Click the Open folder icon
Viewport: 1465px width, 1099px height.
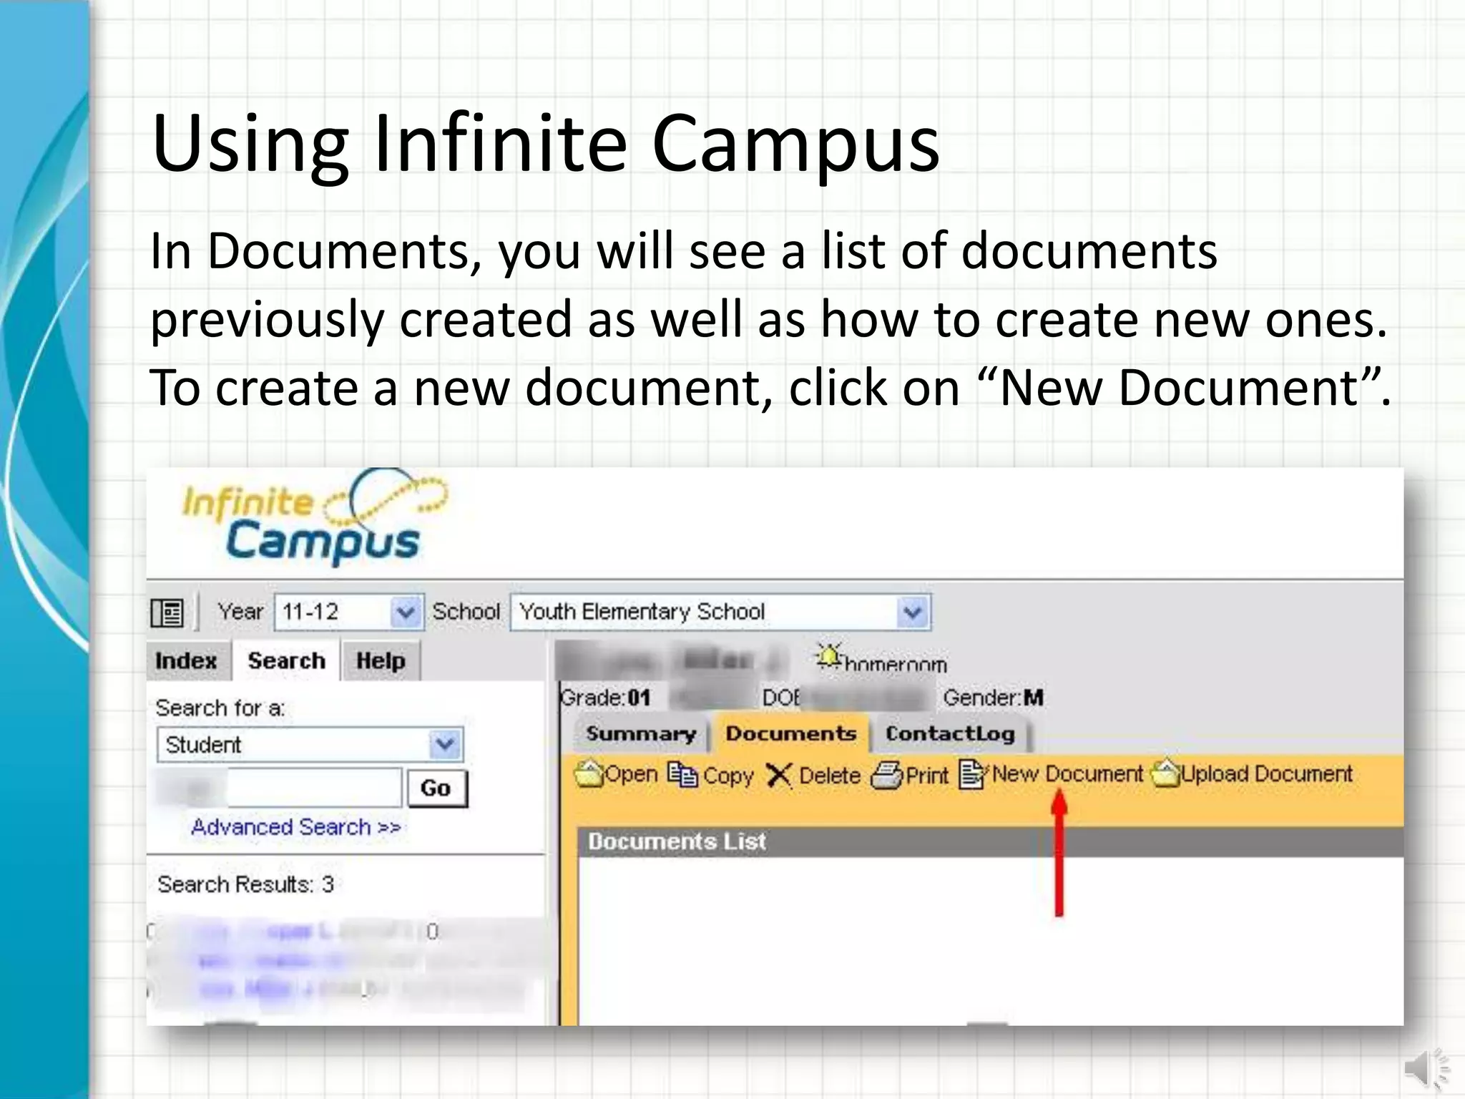[x=589, y=773]
